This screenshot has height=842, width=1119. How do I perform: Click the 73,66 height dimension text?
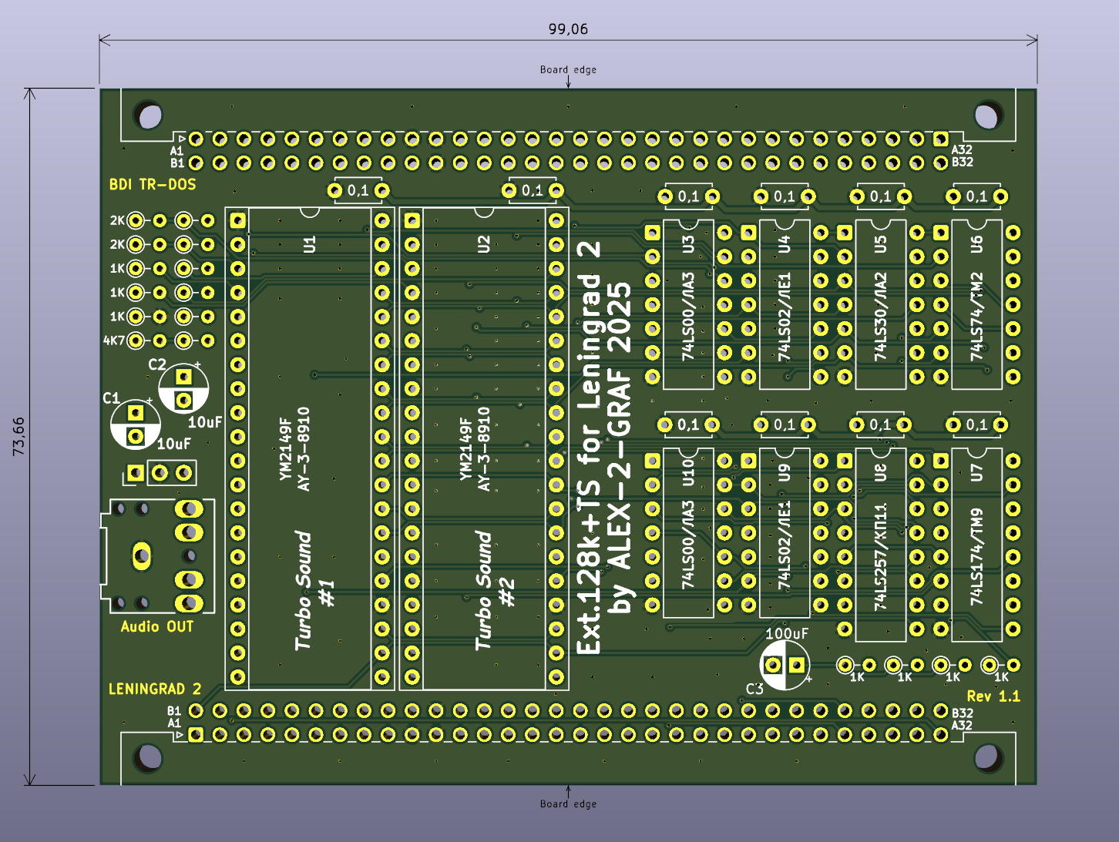click(x=18, y=437)
